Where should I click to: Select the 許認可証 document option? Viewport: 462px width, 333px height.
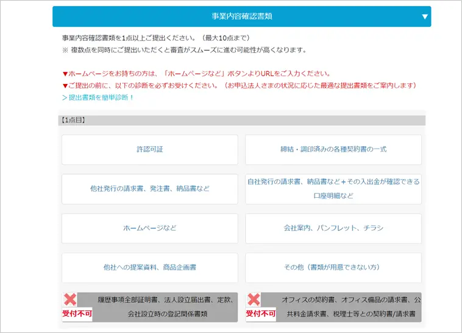point(149,149)
